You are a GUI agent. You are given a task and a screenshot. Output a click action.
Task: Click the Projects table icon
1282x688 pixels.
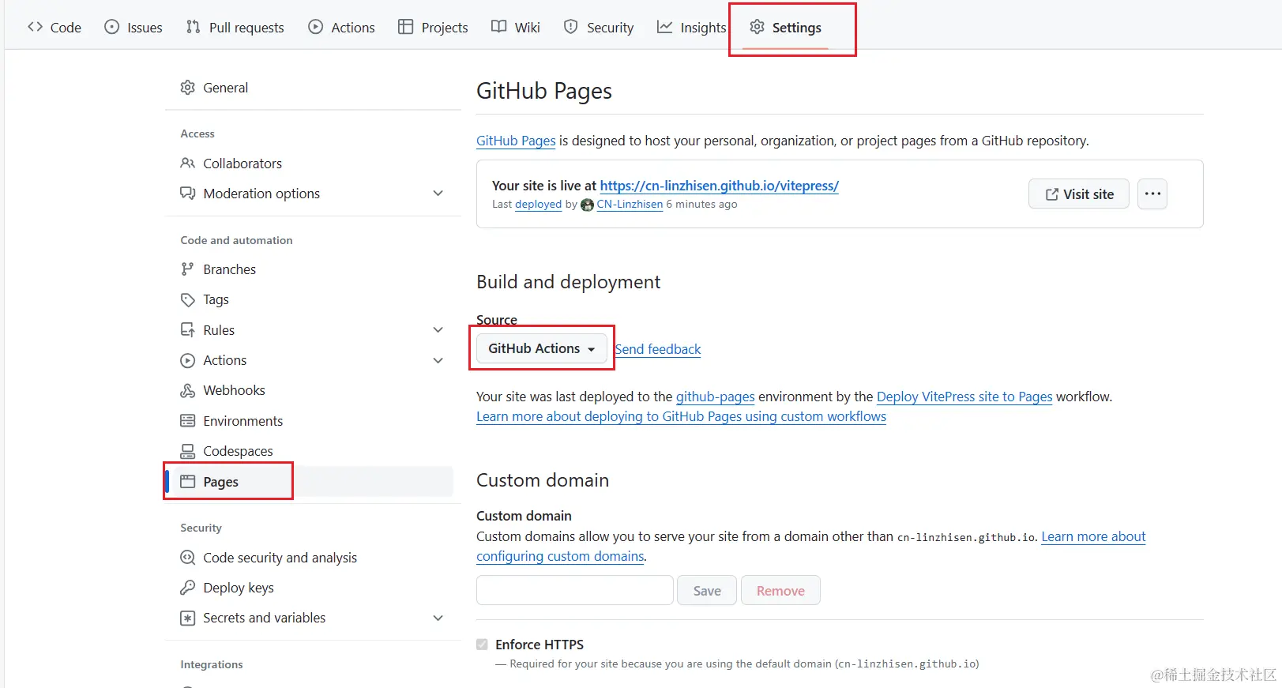coord(406,27)
